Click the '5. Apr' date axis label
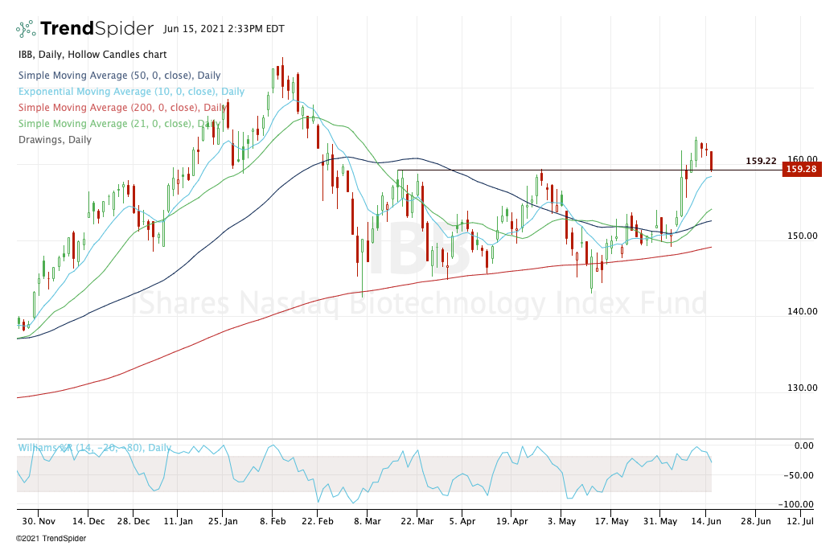 tap(462, 521)
